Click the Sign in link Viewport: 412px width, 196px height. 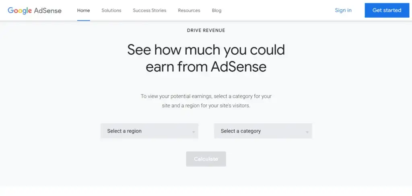tap(343, 10)
